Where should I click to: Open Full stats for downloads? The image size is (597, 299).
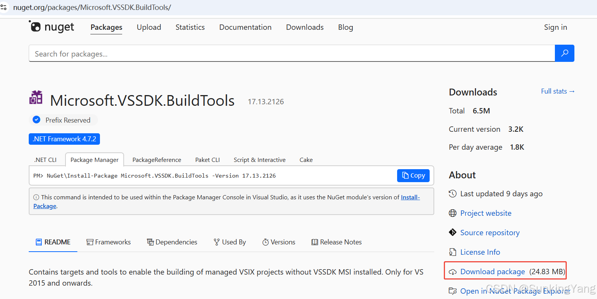click(x=558, y=91)
